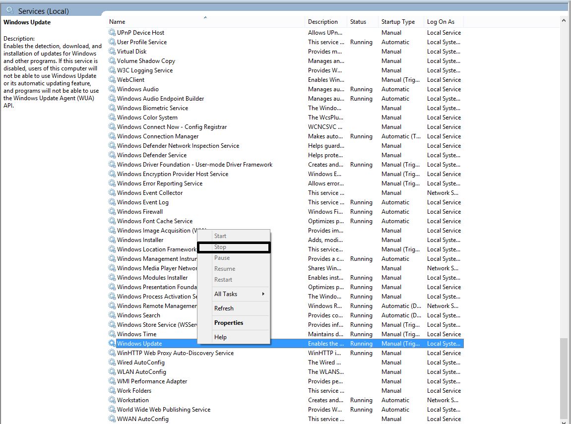This screenshot has width=571, height=424.
Task: Click the gear icon beside W3C Logging Service
Action: pyautogui.click(x=112, y=70)
